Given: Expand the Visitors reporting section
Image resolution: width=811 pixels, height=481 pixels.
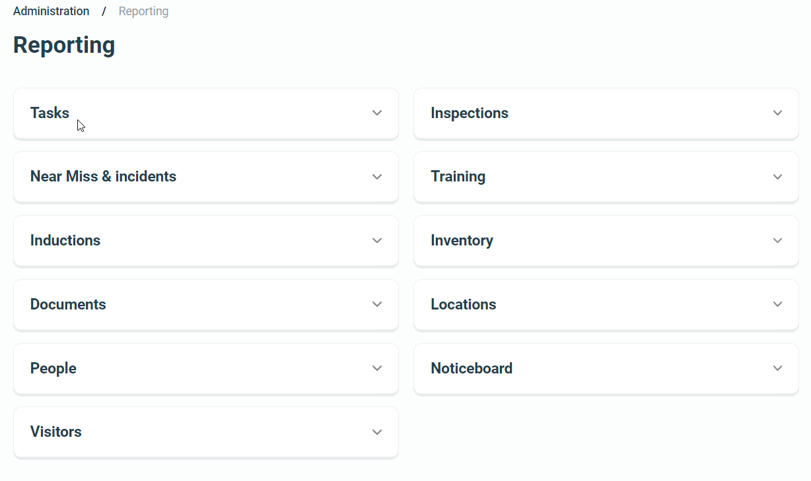Looking at the screenshot, I should [x=377, y=432].
